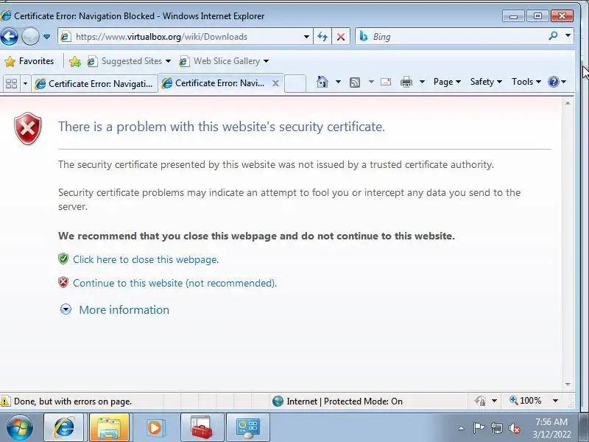589x442 pixels.
Task: Click 'Continue to this website (not recommended)' link
Action: point(174,283)
